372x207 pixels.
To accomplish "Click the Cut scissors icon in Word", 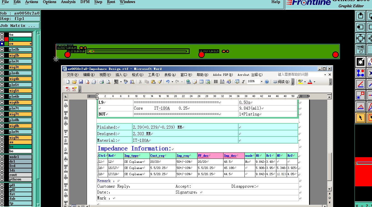I will pos(140,82).
